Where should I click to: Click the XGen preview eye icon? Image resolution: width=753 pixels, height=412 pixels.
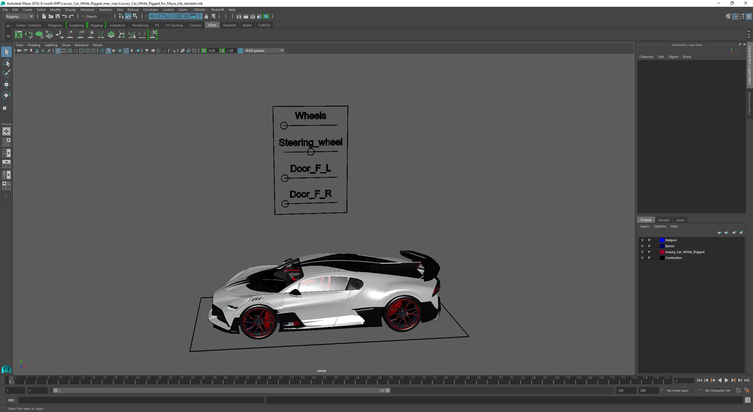click(x=29, y=35)
